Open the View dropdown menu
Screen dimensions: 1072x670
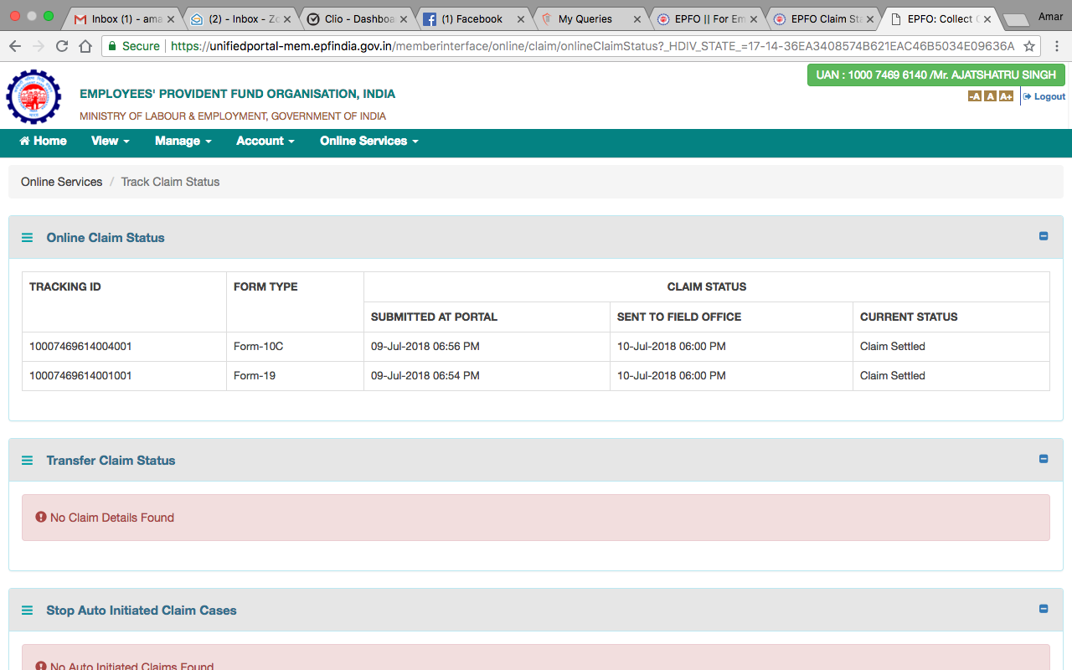point(110,141)
